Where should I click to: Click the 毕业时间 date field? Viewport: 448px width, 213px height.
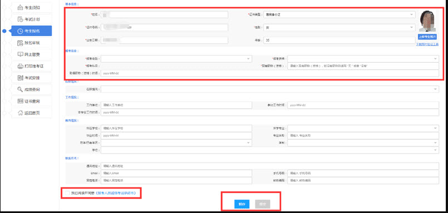tap(176, 135)
